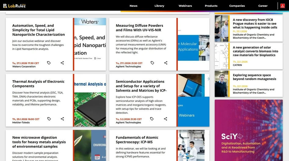The image size is (289, 161).
Task: Click CATRIN source label
Action: click(237, 65)
